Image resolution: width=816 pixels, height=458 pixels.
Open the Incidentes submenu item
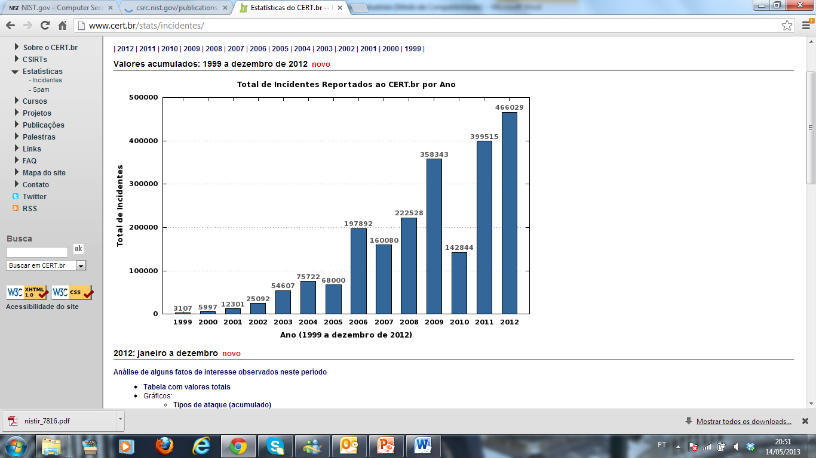pos(47,80)
